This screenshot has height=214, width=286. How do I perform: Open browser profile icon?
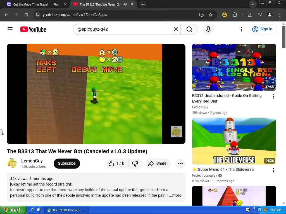[270, 15]
